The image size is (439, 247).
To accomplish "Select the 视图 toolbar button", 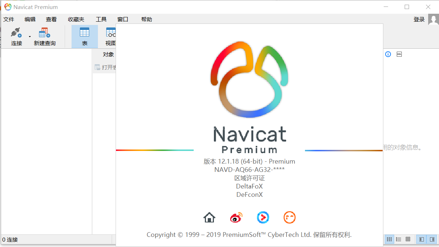I will pyautogui.click(x=111, y=36).
